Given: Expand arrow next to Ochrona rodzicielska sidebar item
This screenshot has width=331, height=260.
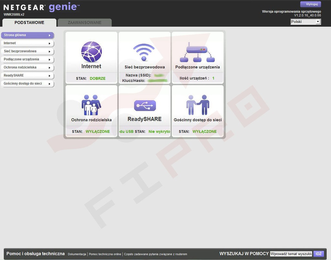Looking at the screenshot, I should 49,68.
